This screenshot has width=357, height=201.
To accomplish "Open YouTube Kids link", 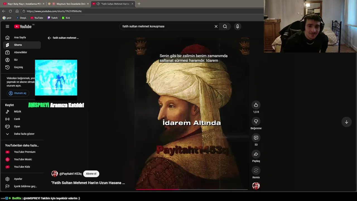I will pos(22,167).
